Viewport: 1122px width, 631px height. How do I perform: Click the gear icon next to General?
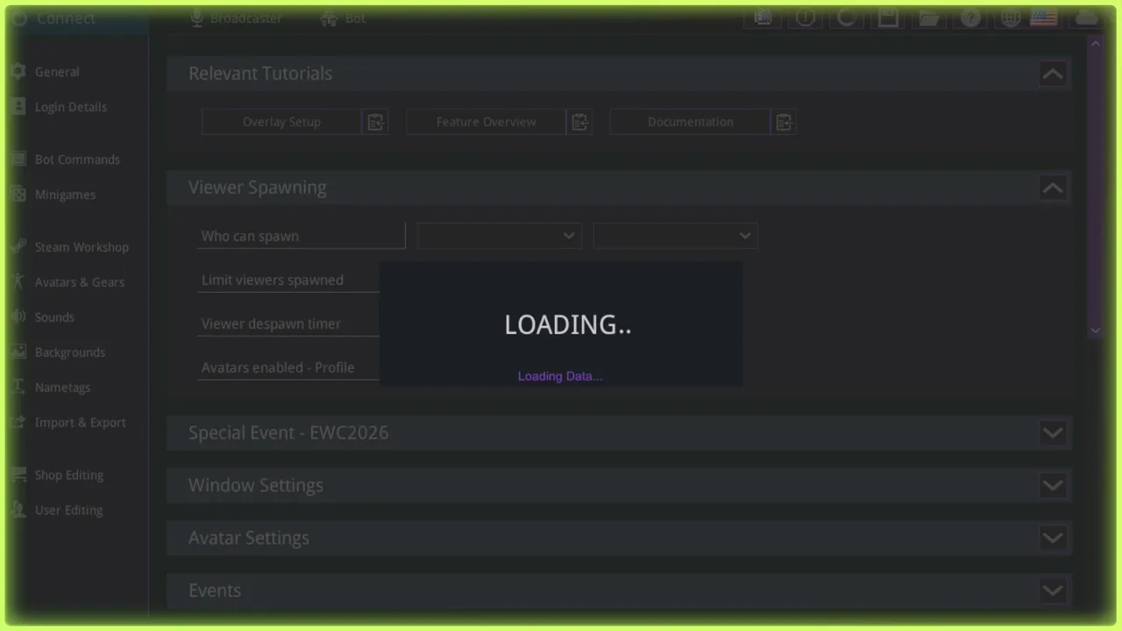pyautogui.click(x=18, y=72)
